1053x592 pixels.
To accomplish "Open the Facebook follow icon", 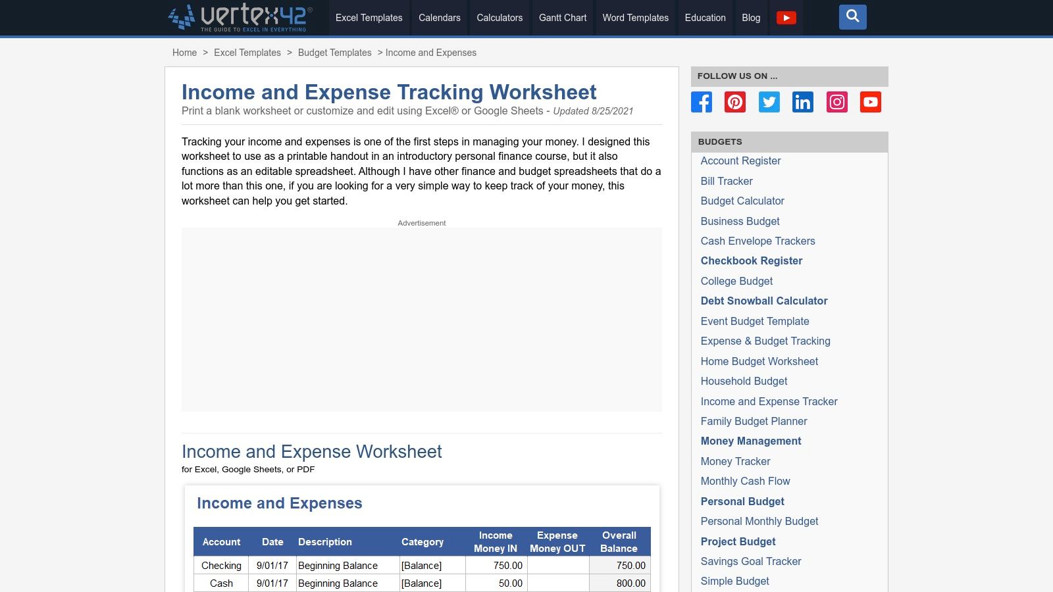I will [x=702, y=102].
